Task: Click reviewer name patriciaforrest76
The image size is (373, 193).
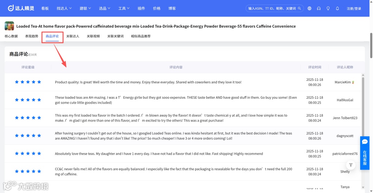Action: point(345,154)
